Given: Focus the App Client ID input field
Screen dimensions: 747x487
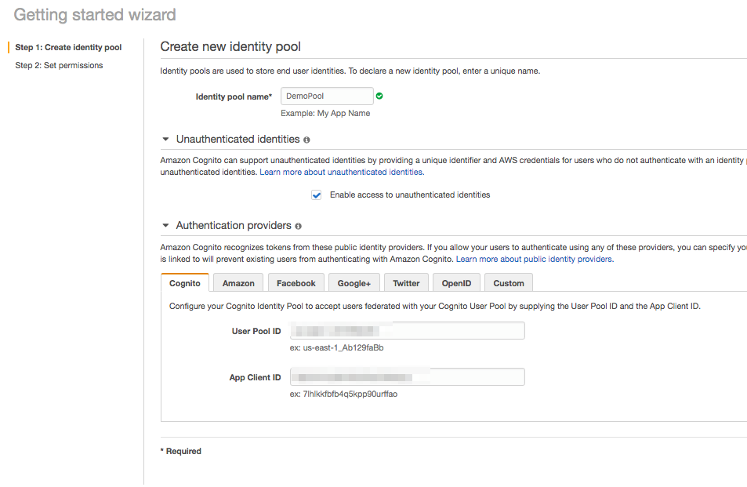Looking at the screenshot, I should [x=408, y=377].
